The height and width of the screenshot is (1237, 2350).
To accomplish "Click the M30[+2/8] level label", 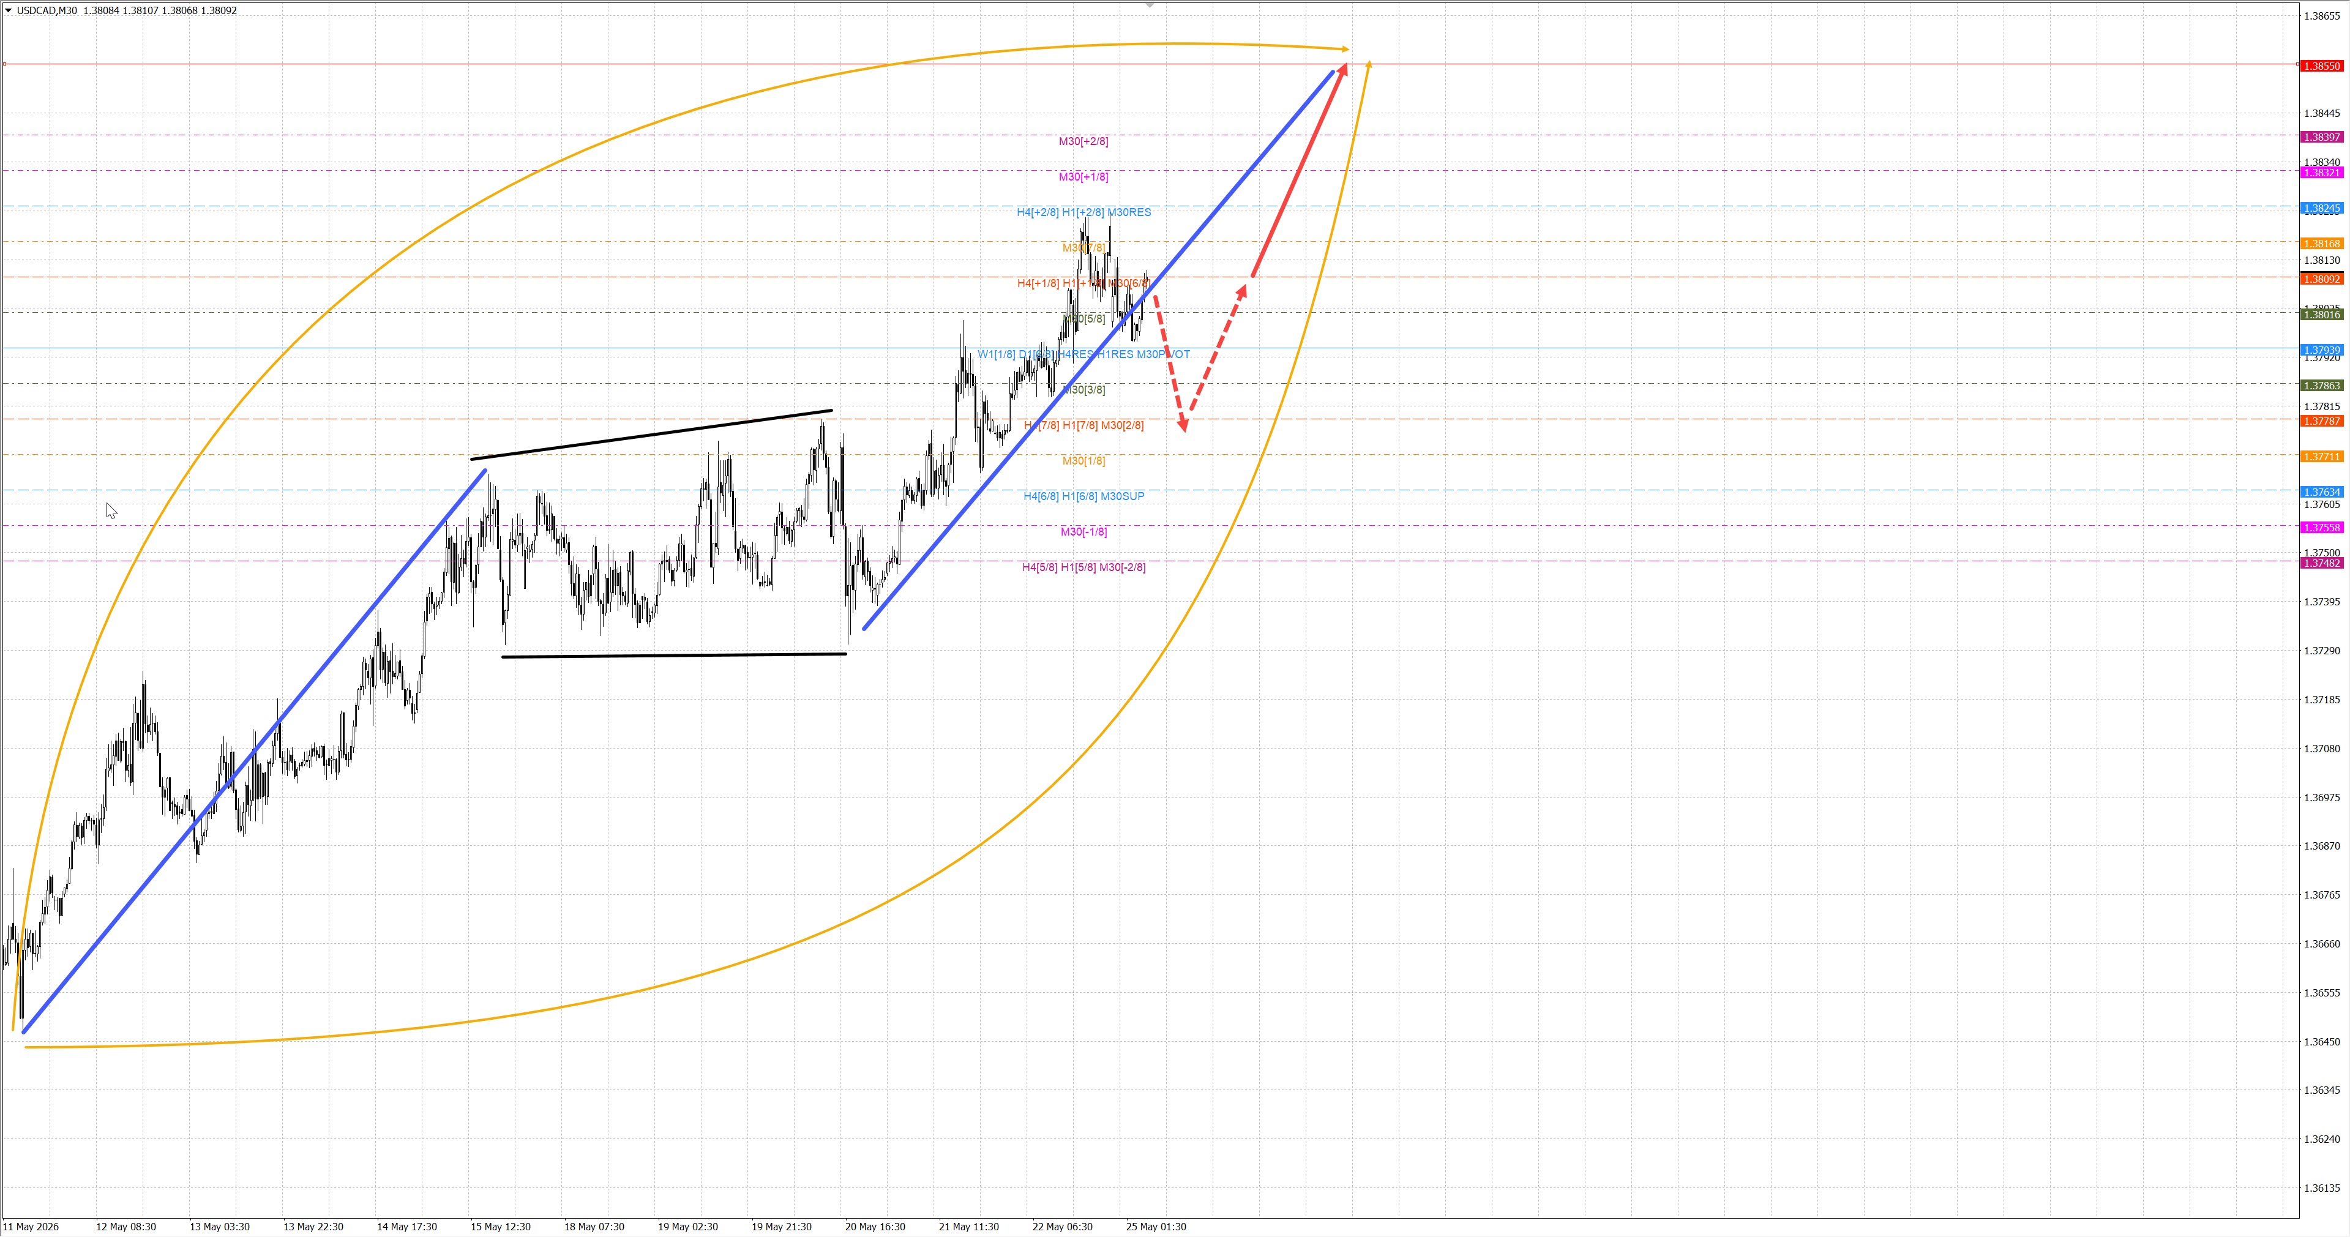I will point(1083,141).
